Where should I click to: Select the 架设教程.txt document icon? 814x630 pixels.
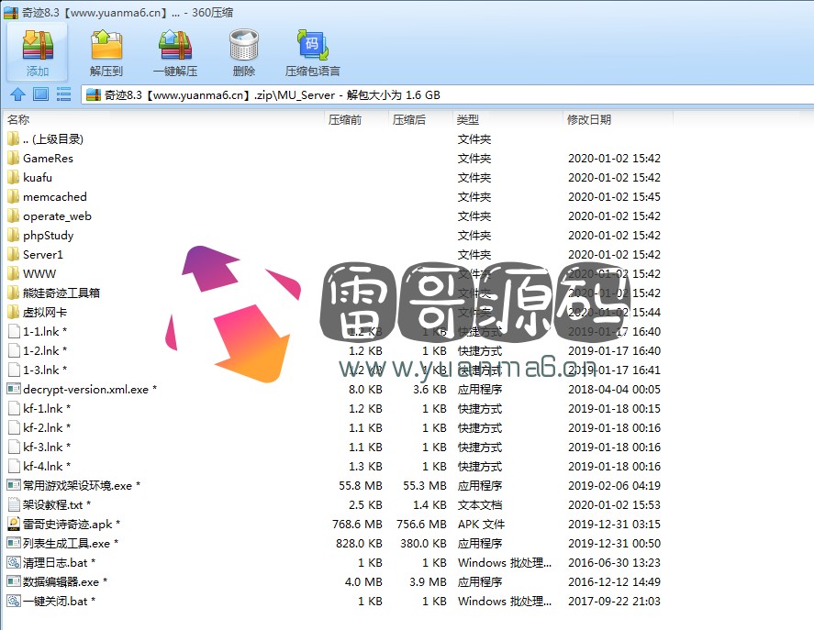(14, 504)
